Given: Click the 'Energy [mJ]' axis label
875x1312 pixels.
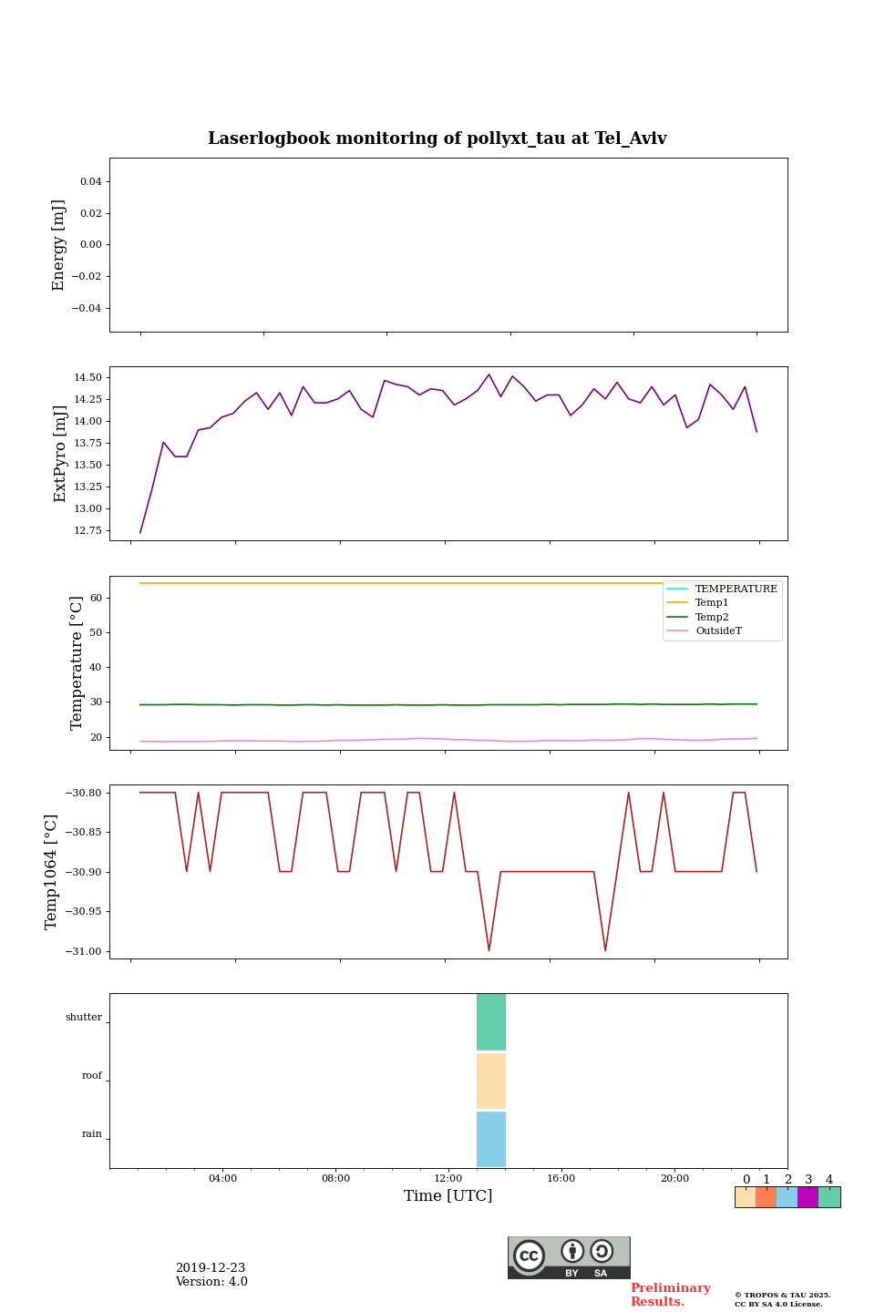Looking at the screenshot, I should click(x=59, y=245).
